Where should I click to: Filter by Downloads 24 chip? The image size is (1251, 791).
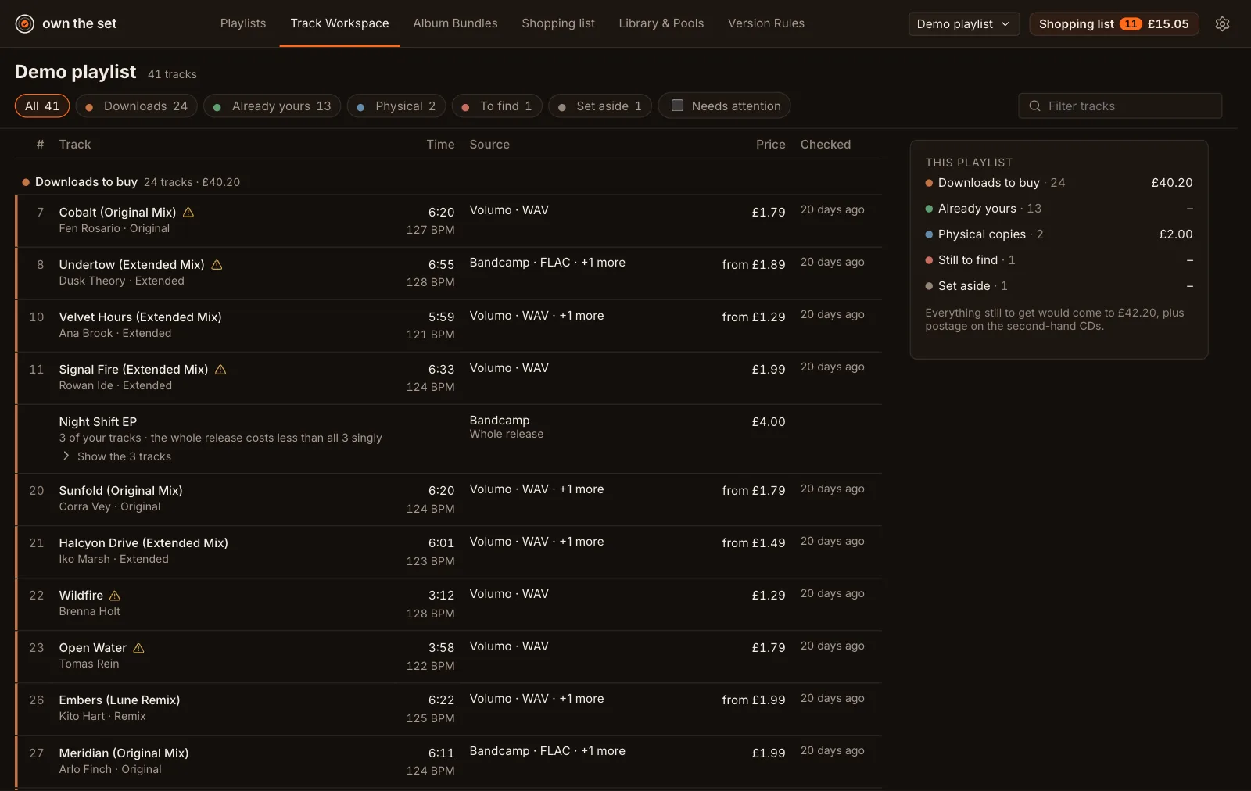coord(136,106)
